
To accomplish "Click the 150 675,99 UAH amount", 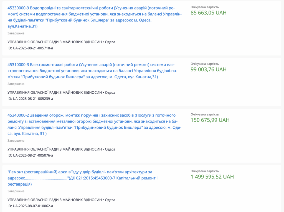I will coord(210,120).
